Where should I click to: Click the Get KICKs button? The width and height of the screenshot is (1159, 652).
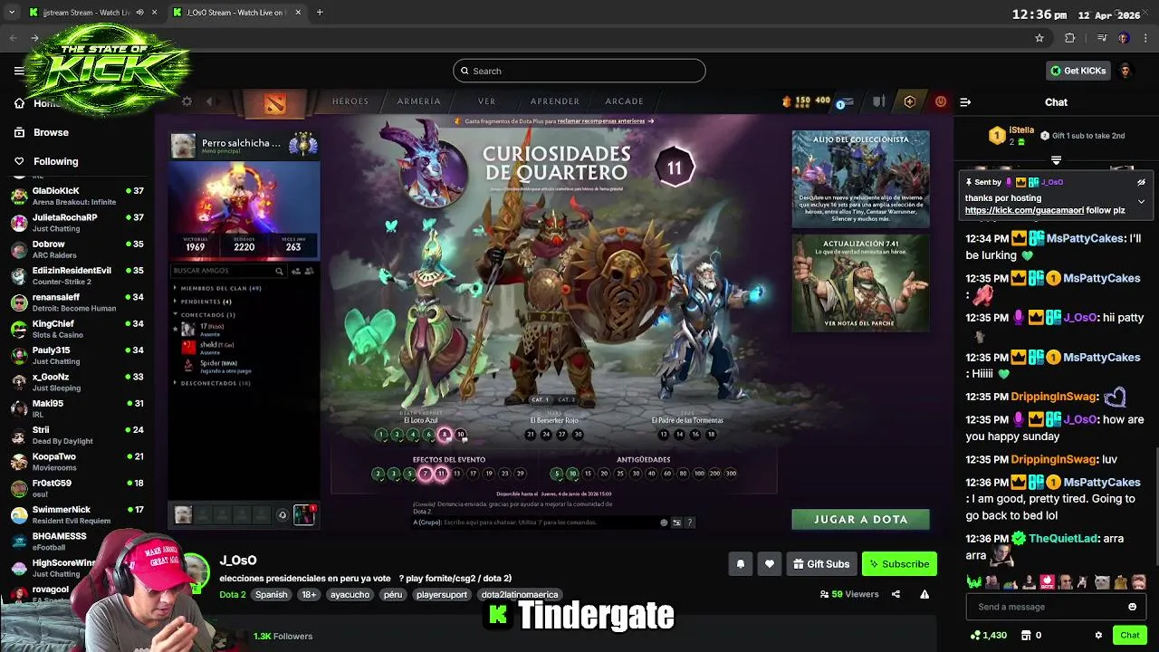[x=1078, y=71]
